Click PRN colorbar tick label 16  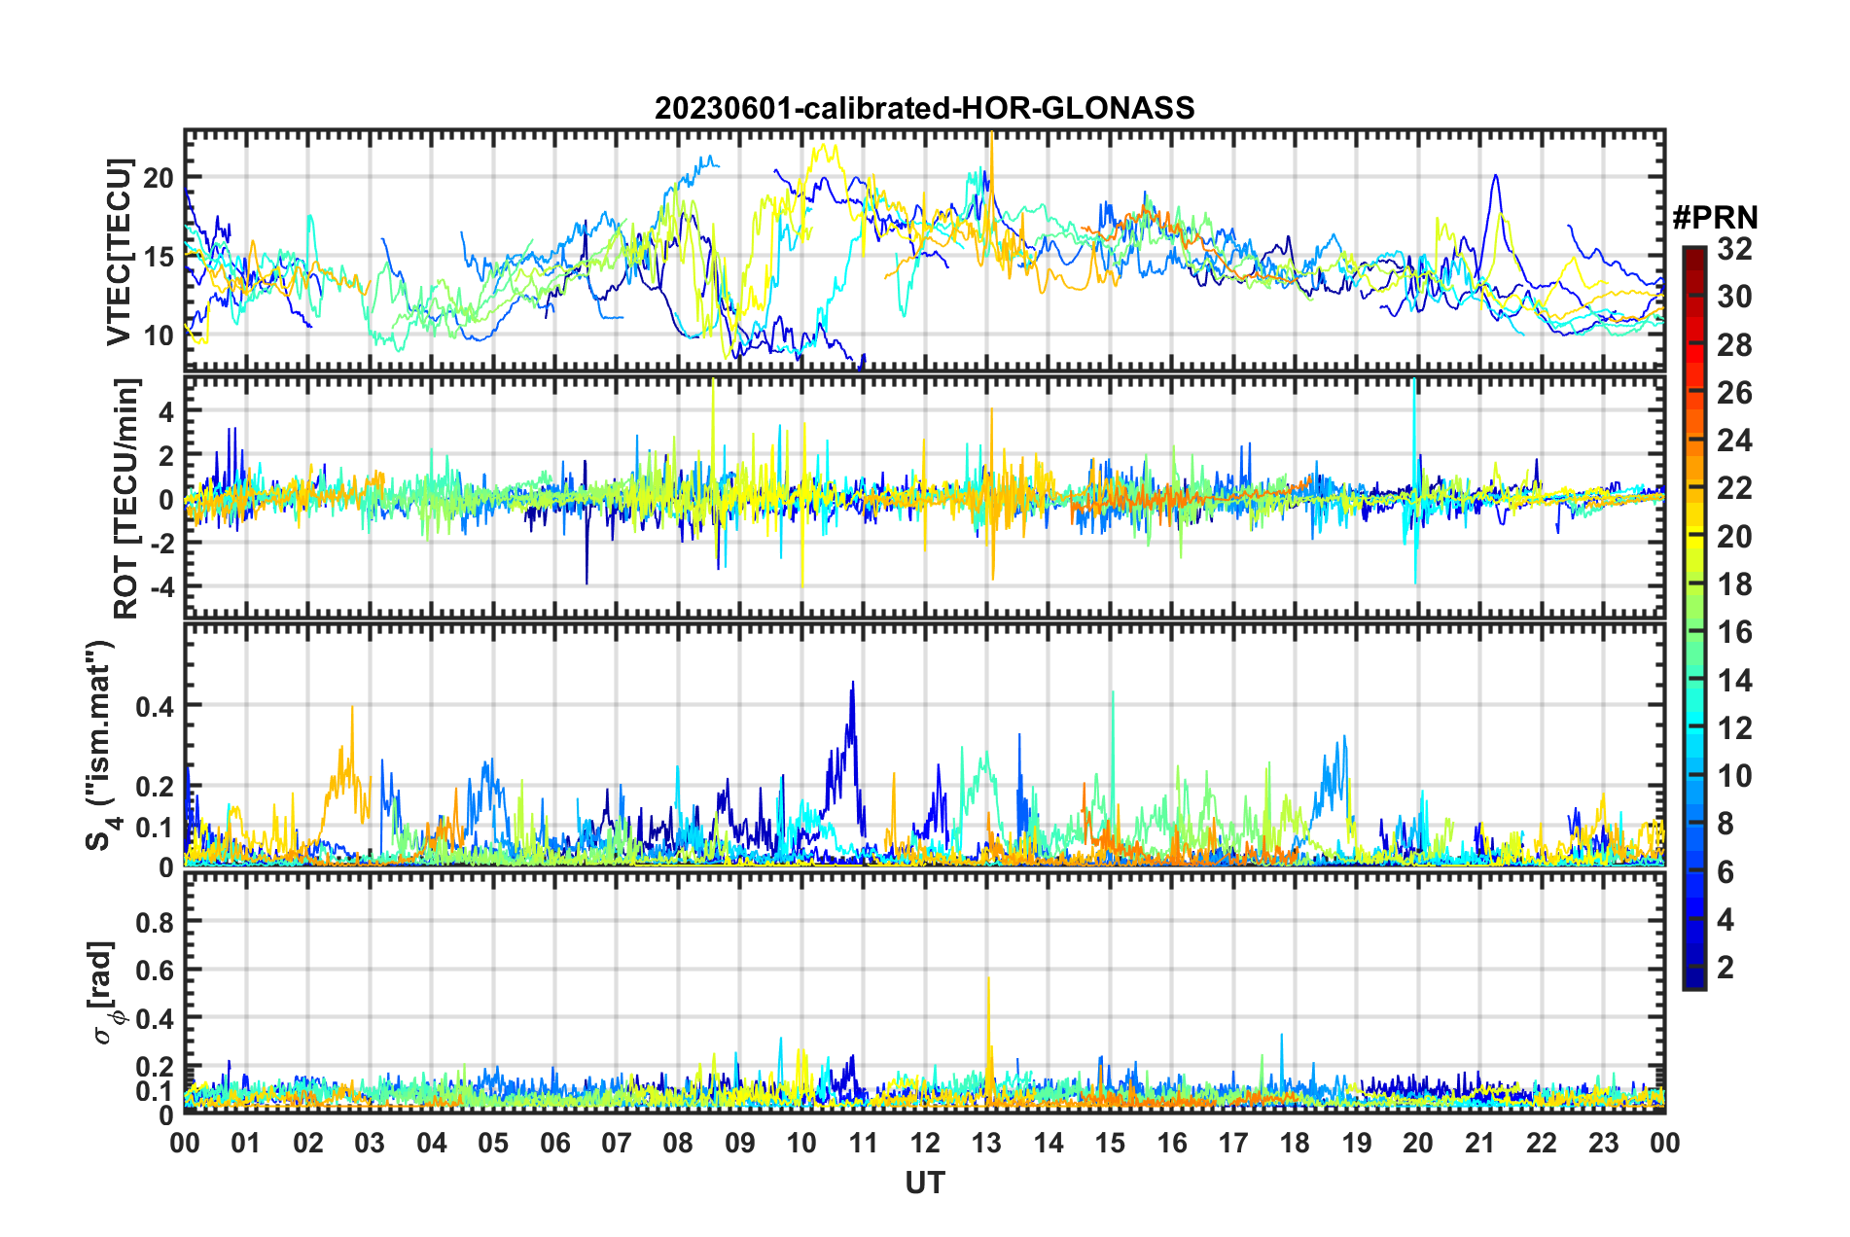click(1734, 632)
